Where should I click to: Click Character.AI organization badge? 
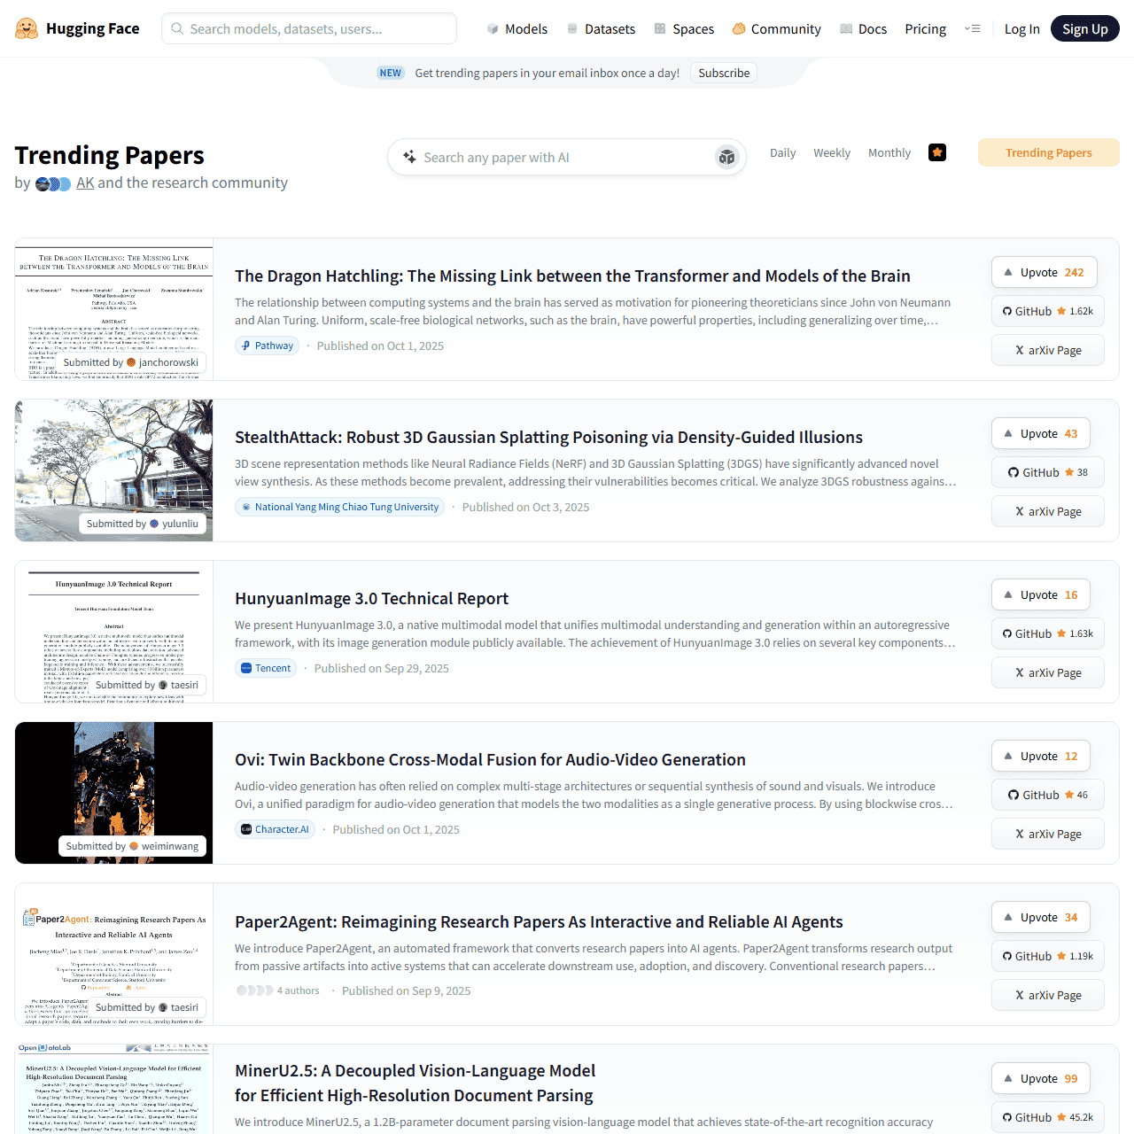(x=275, y=829)
